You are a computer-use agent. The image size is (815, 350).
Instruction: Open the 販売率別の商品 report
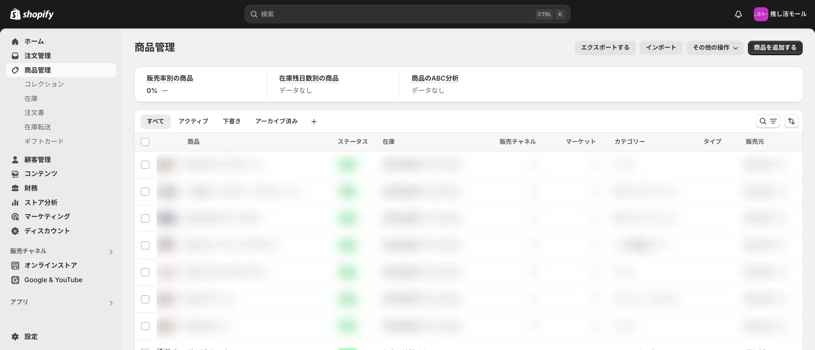click(170, 78)
